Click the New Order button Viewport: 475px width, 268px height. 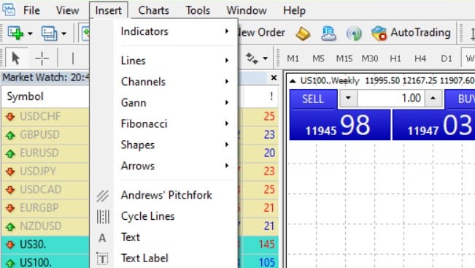tap(261, 32)
